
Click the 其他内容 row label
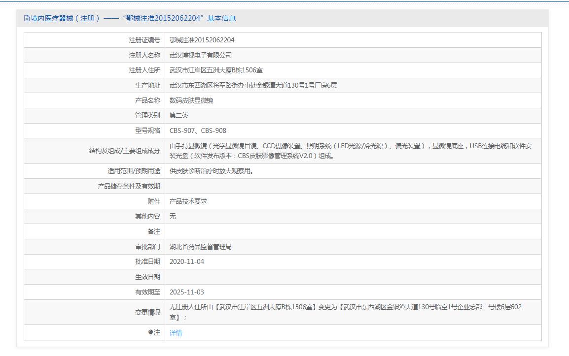point(148,216)
